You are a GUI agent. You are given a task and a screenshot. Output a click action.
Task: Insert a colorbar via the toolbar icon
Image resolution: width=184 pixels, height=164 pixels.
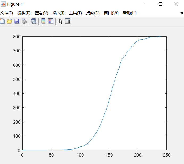click(43, 21)
